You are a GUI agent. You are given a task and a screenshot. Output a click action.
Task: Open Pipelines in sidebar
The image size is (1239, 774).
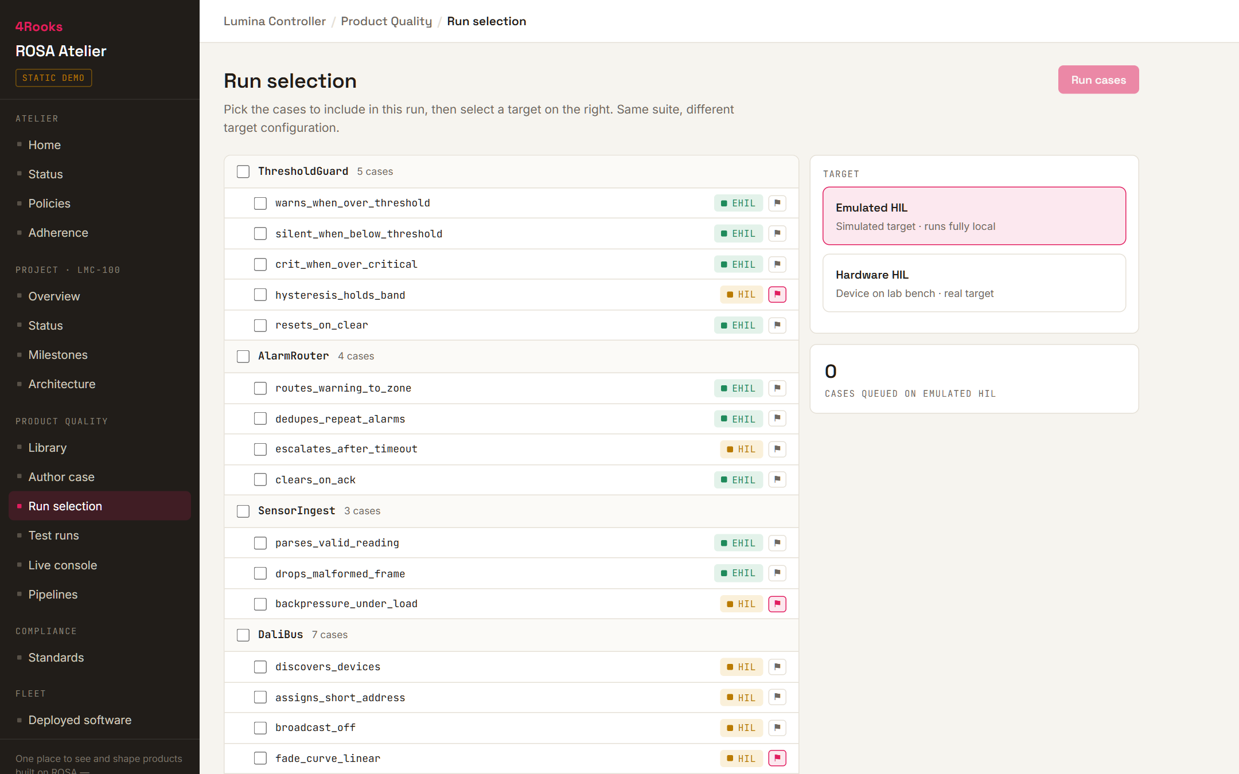[x=100, y=595]
